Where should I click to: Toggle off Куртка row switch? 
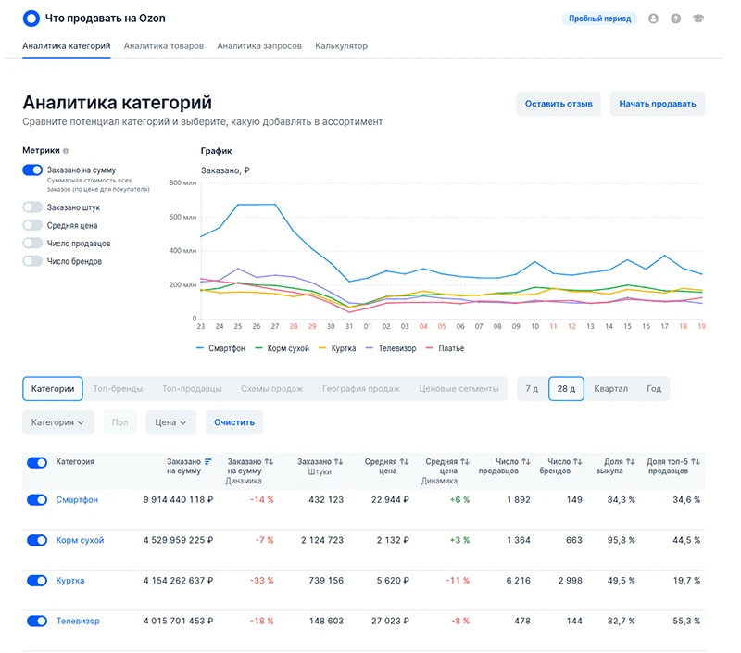pyautogui.click(x=37, y=581)
